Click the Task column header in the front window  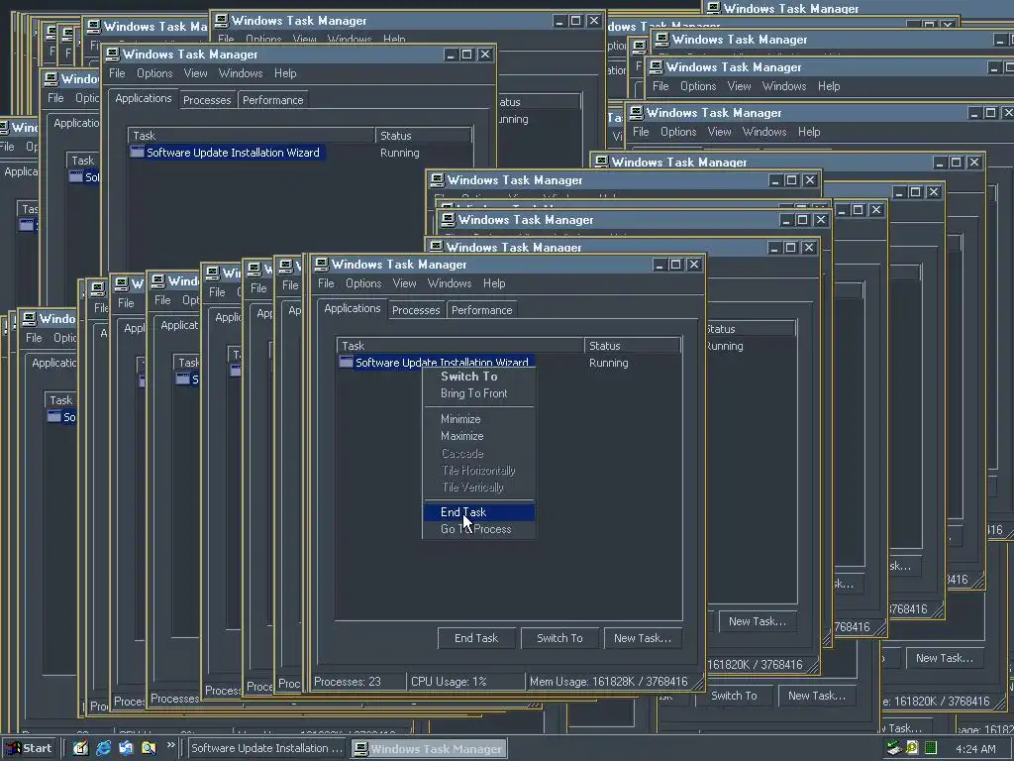click(459, 346)
